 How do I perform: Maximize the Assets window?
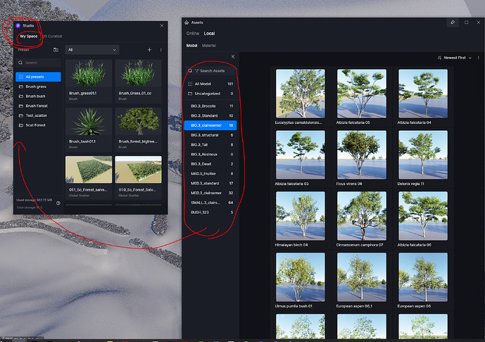tap(466, 23)
